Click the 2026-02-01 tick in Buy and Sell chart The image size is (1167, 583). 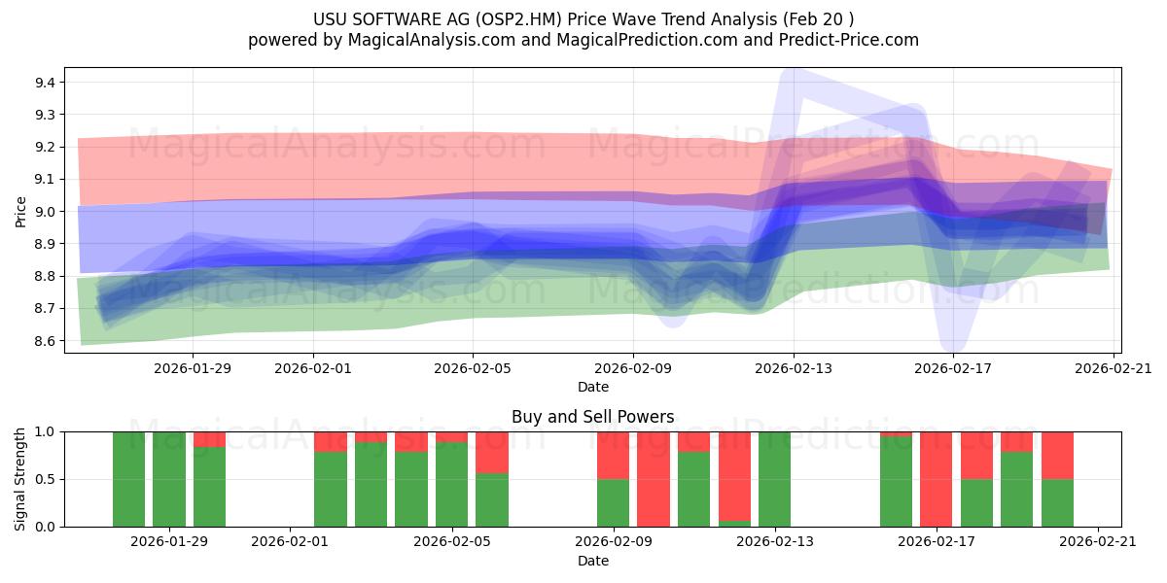[x=290, y=542]
